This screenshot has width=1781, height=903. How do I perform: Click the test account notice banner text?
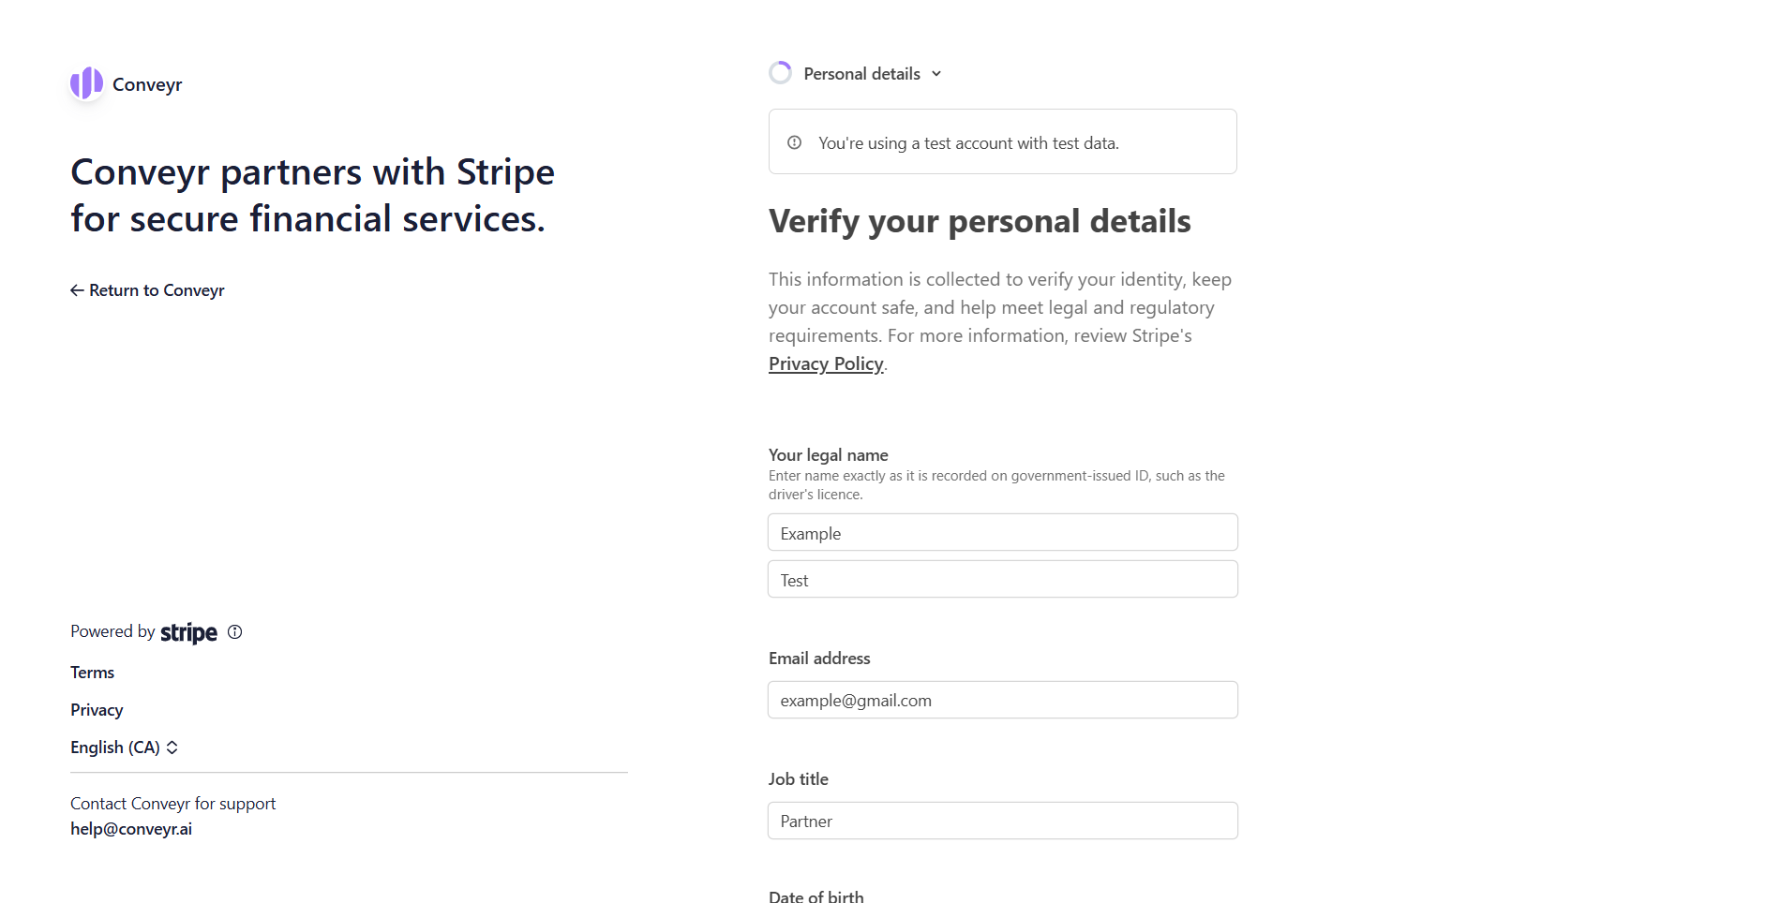click(x=968, y=143)
